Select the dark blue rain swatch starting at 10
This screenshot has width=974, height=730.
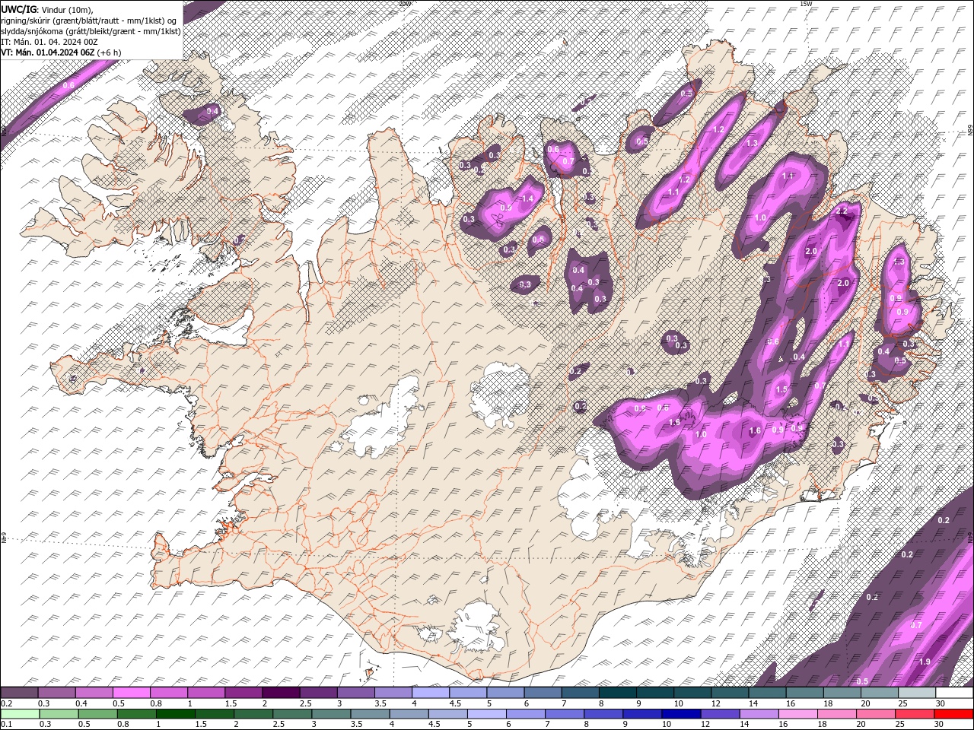681,714
